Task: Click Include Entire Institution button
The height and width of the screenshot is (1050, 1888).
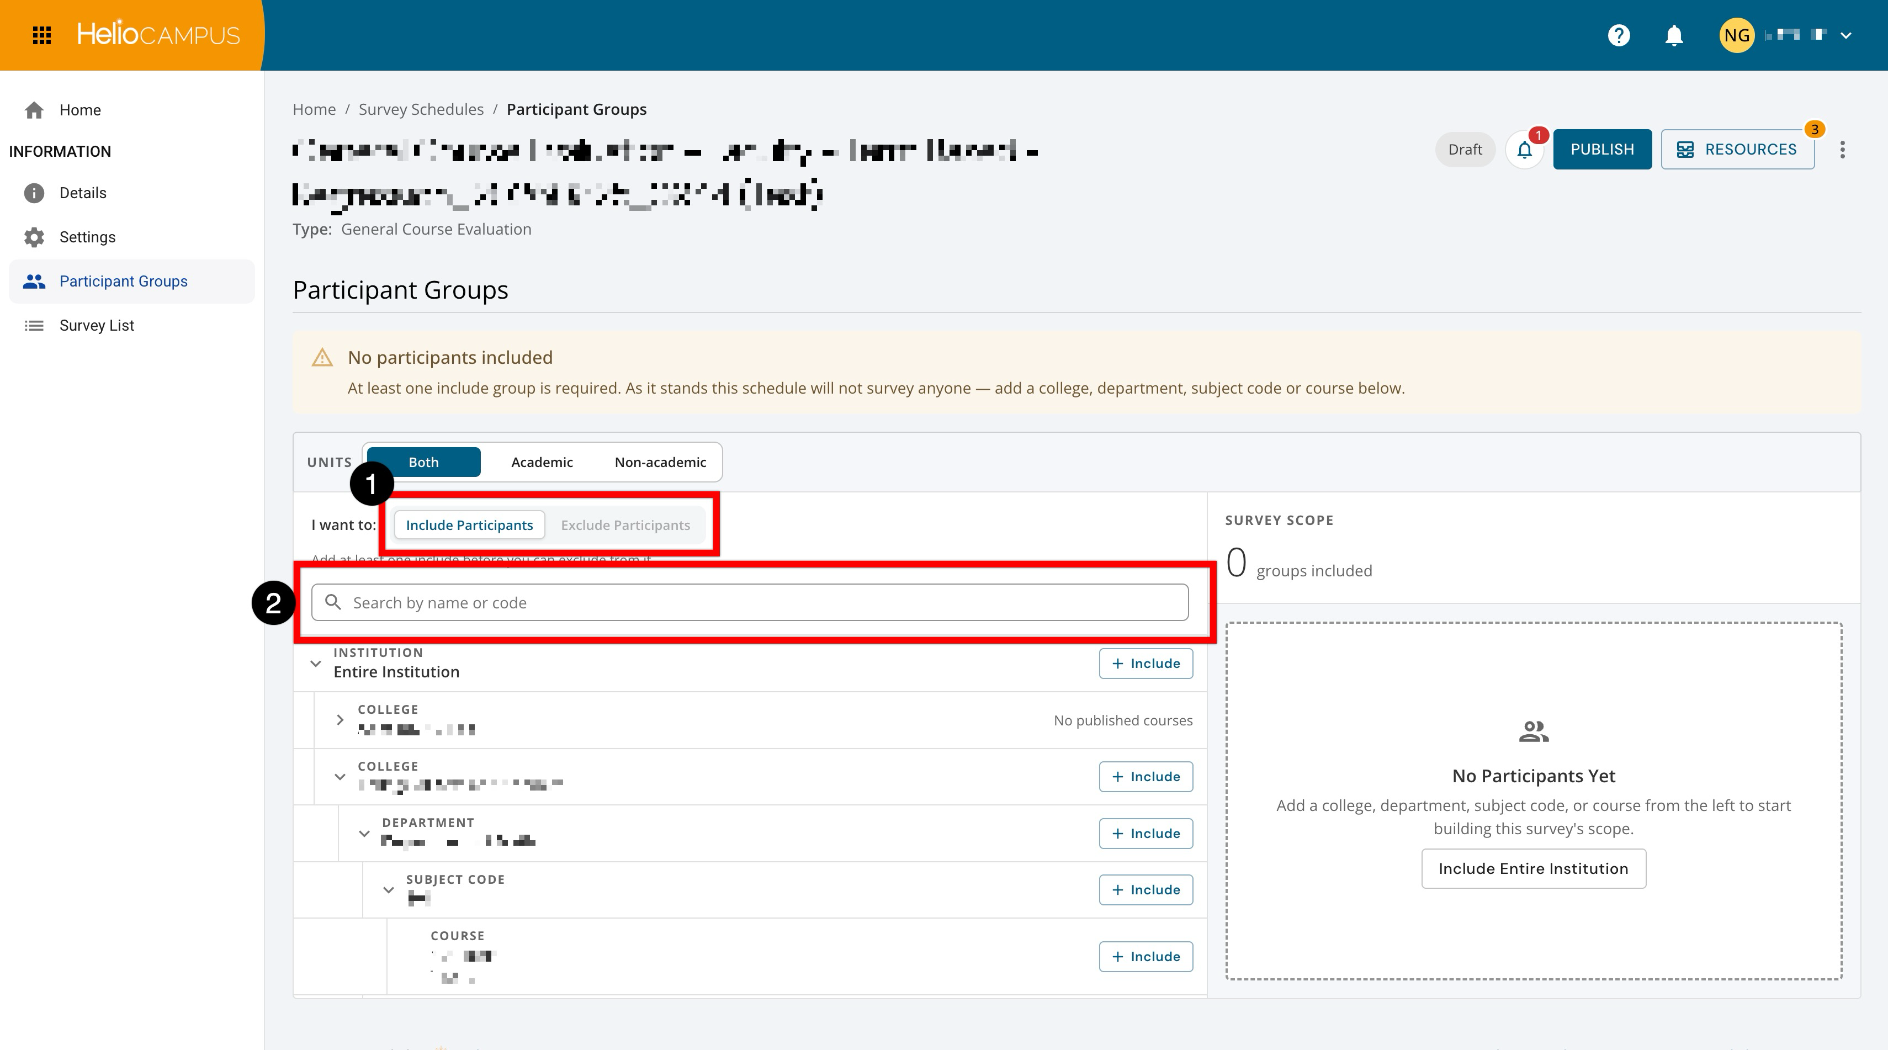Action: [1533, 869]
